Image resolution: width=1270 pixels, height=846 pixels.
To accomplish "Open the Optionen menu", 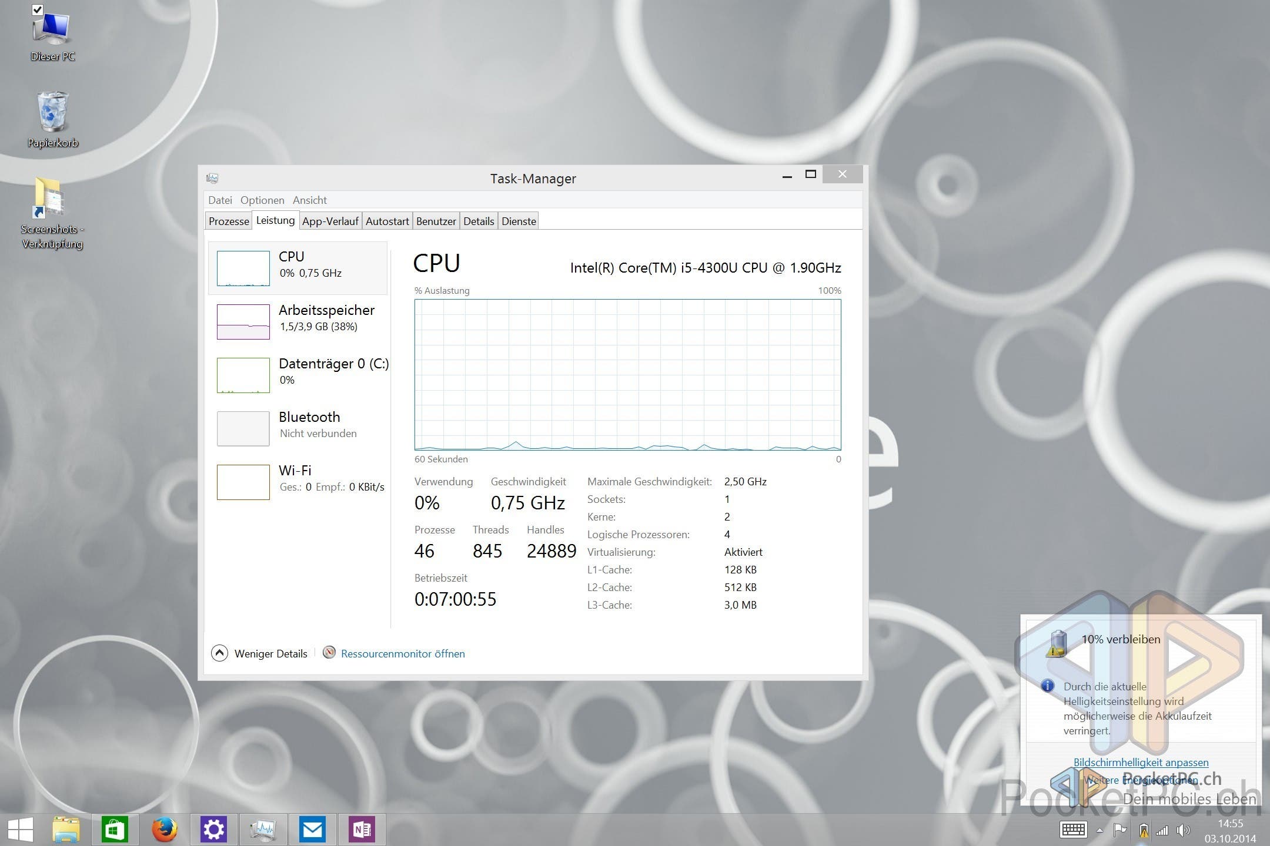I will click(x=262, y=200).
